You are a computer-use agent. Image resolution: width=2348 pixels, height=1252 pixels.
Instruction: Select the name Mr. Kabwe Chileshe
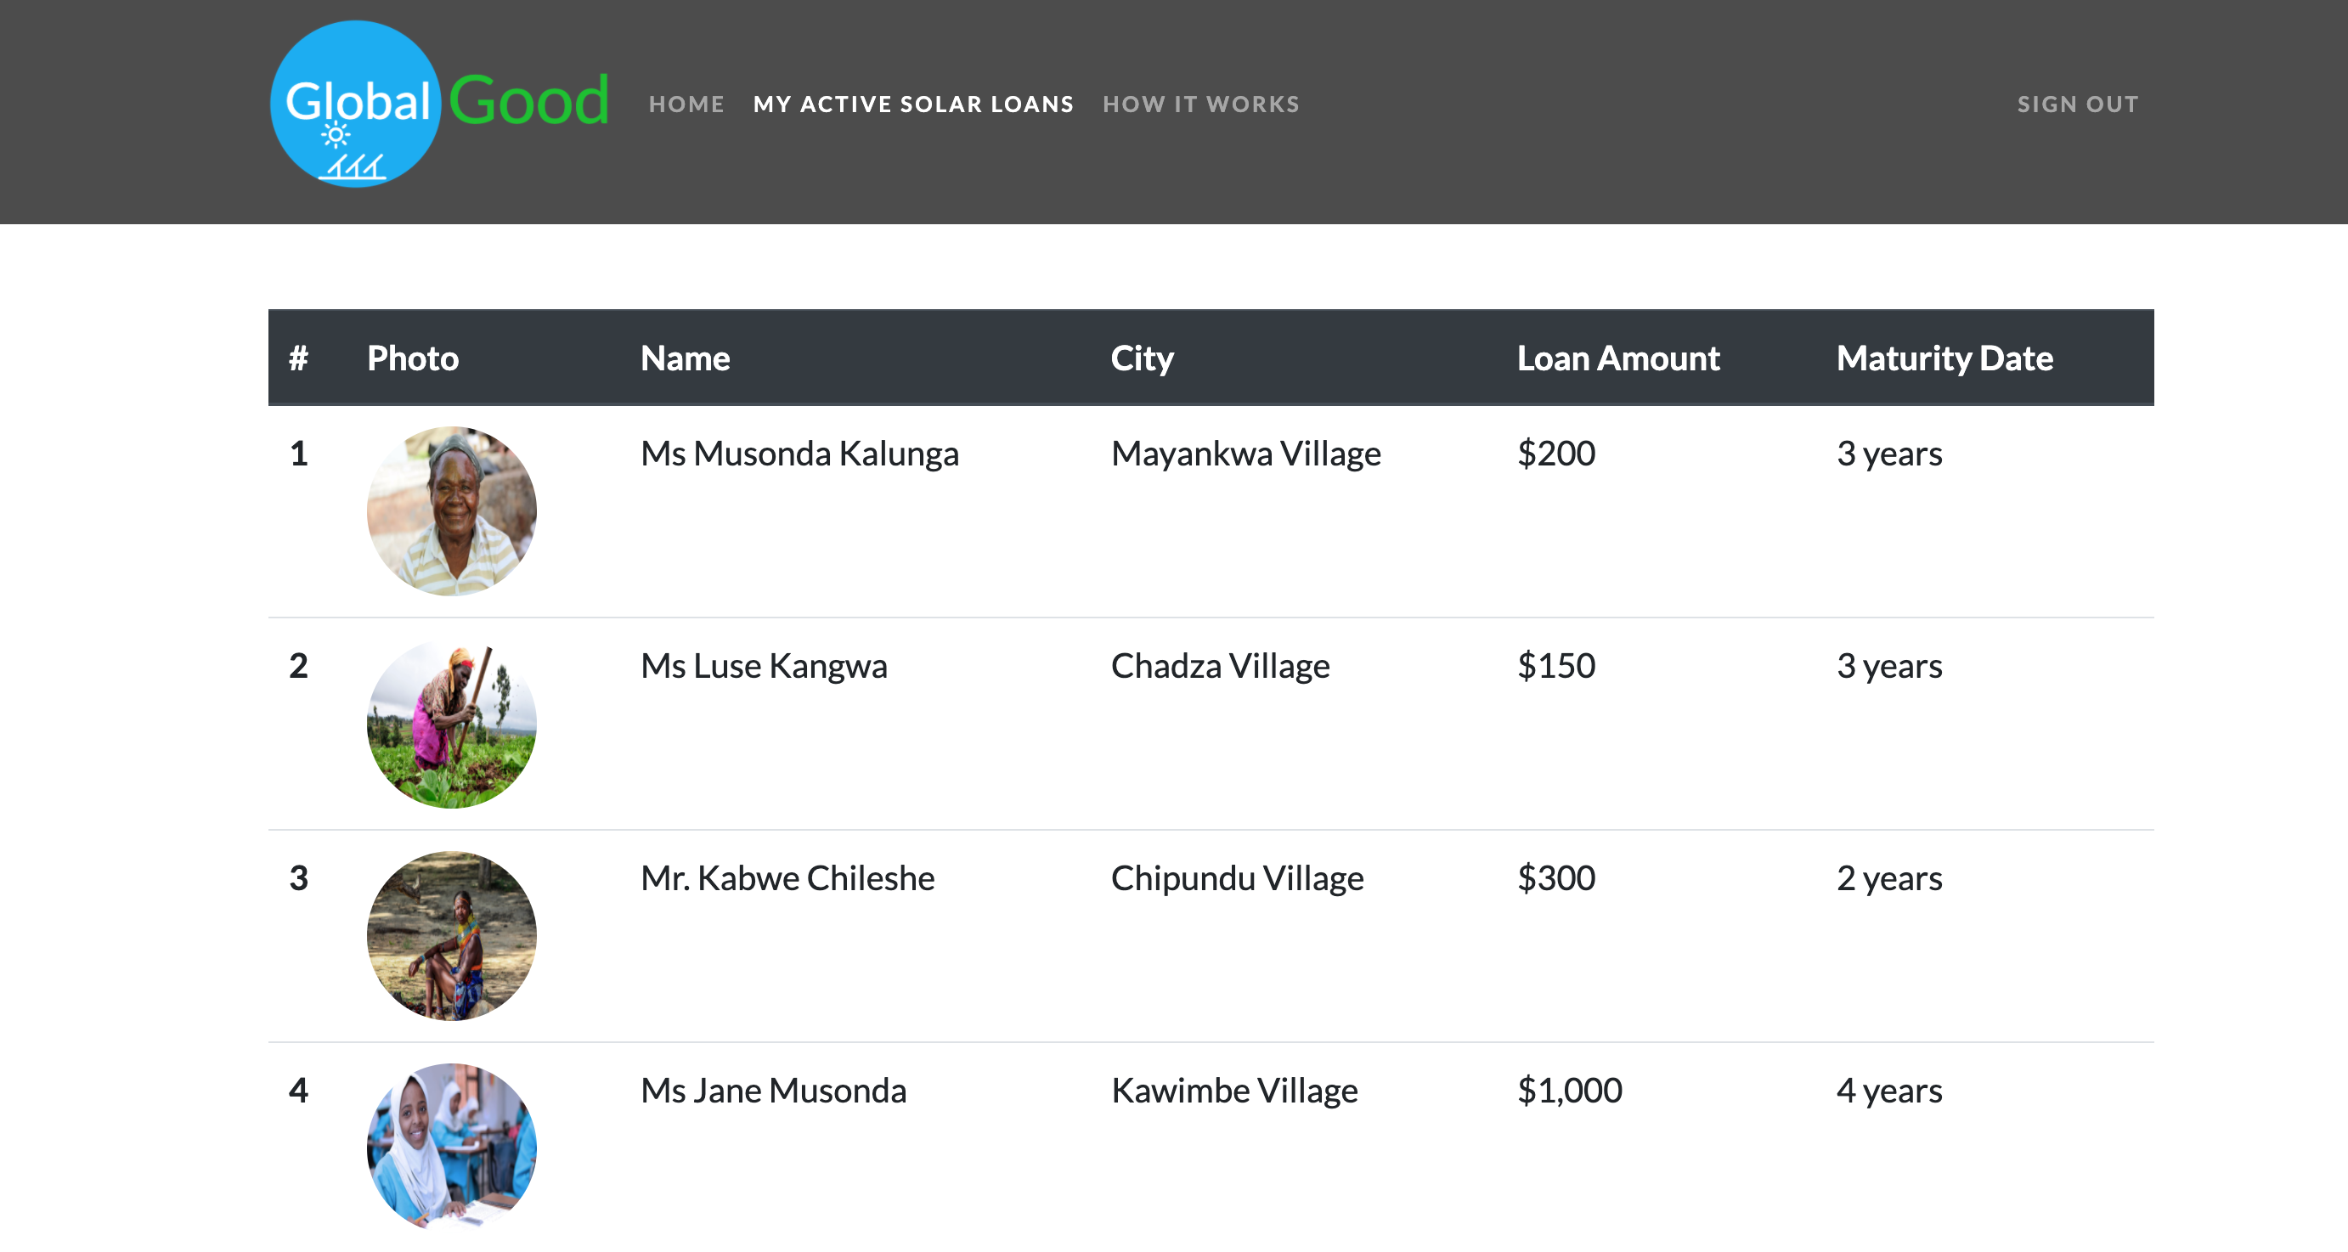tap(787, 877)
